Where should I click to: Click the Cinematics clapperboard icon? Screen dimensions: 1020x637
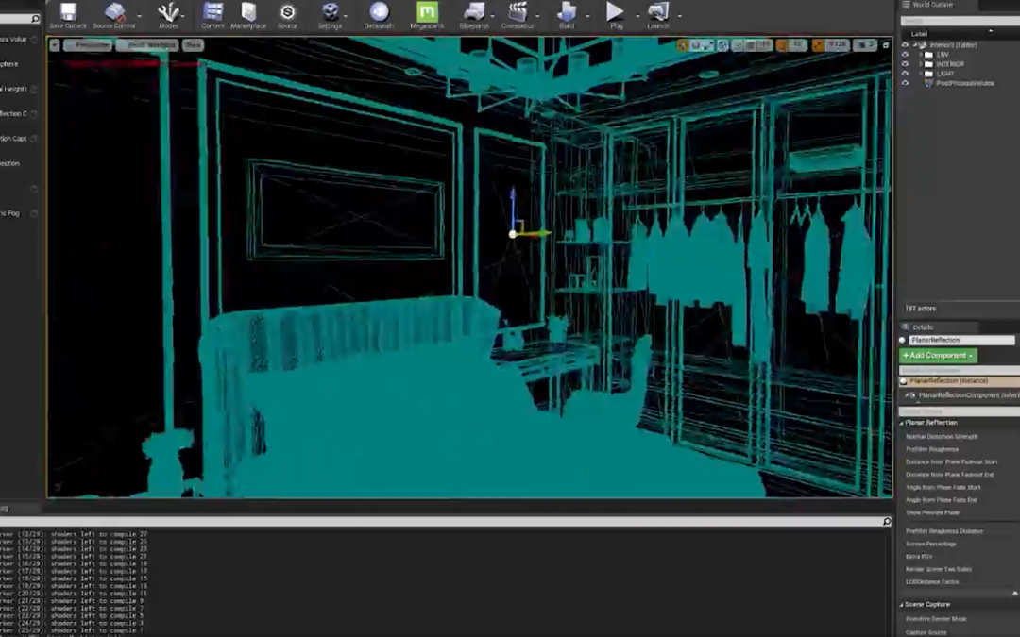[x=518, y=12]
